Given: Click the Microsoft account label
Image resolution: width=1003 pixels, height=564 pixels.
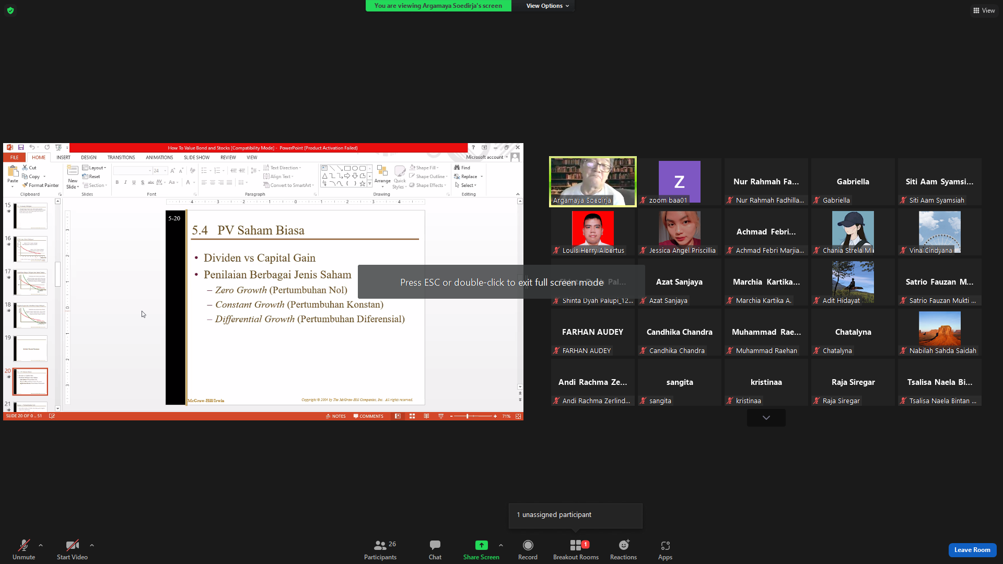Looking at the screenshot, I should 485,157.
